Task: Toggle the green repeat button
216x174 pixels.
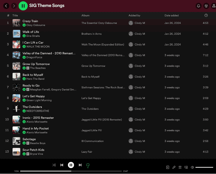Action: click(88, 165)
